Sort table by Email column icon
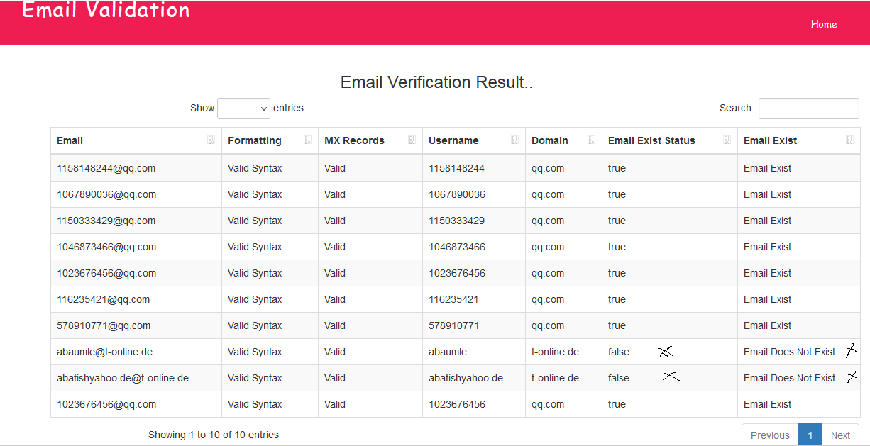870x446 pixels. click(x=211, y=140)
